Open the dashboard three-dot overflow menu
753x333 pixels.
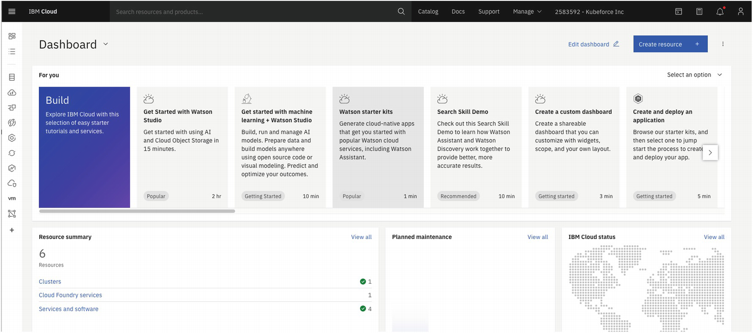point(723,44)
